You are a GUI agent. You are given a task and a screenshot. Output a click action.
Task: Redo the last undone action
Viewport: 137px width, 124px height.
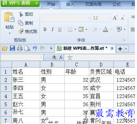tap(42, 48)
